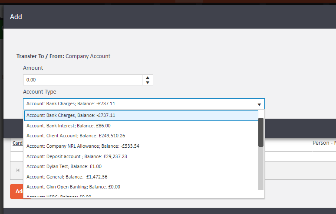
Task: Click the Account Type selected value box
Action: pos(139,104)
